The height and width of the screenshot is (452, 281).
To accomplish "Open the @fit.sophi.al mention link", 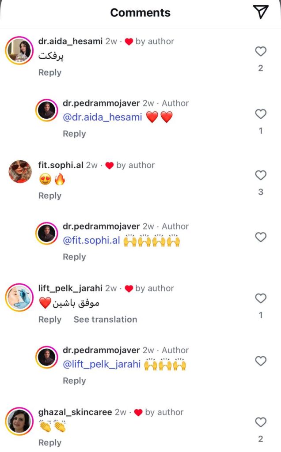I will pos(91,241).
